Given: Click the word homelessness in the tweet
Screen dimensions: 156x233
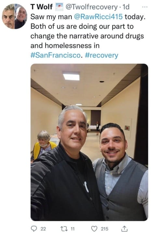Looking at the screenshot, I should point(68,46).
